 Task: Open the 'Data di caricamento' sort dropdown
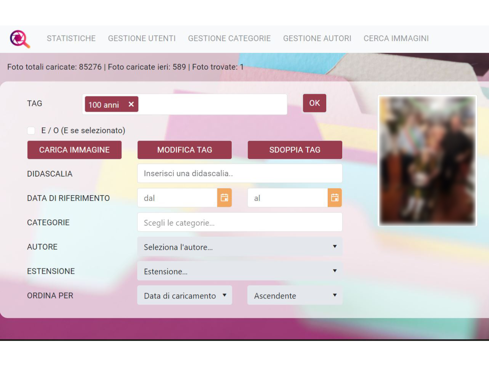(185, 295)
